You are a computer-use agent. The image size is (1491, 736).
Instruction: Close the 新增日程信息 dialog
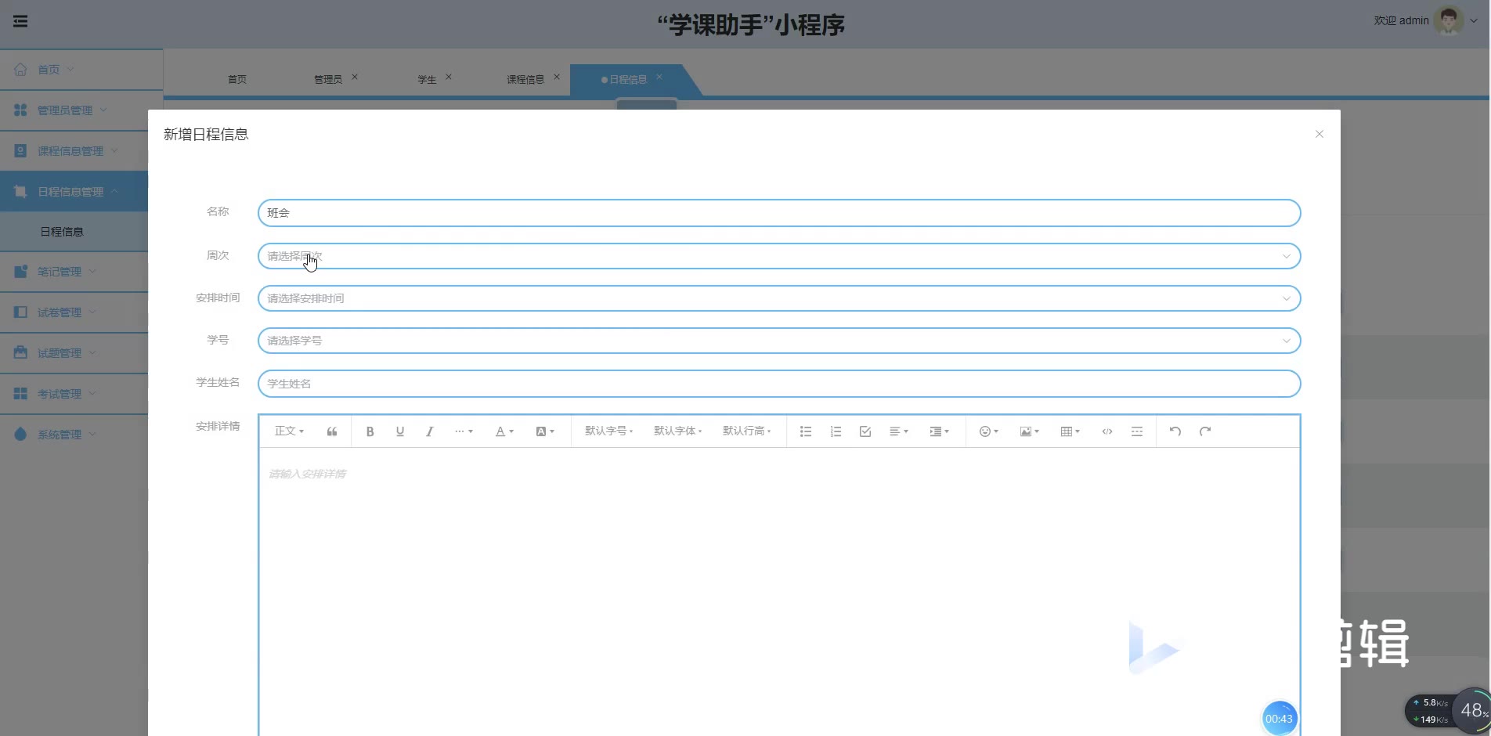click(x=1320, y=135)
